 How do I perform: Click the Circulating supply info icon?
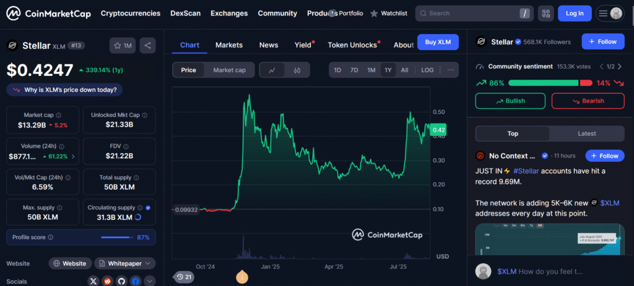tap(140, 208)
